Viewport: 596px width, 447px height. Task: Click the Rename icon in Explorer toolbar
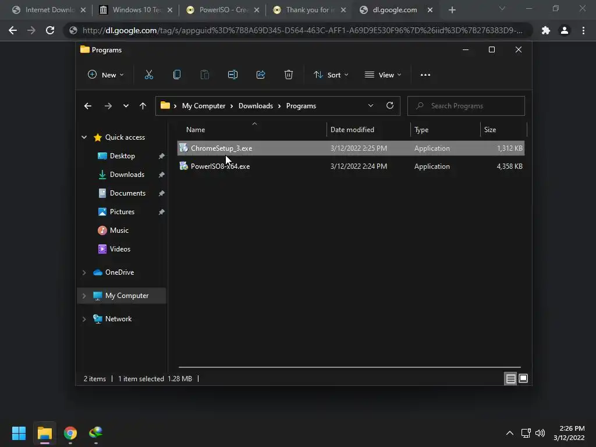tap(233, 75)
